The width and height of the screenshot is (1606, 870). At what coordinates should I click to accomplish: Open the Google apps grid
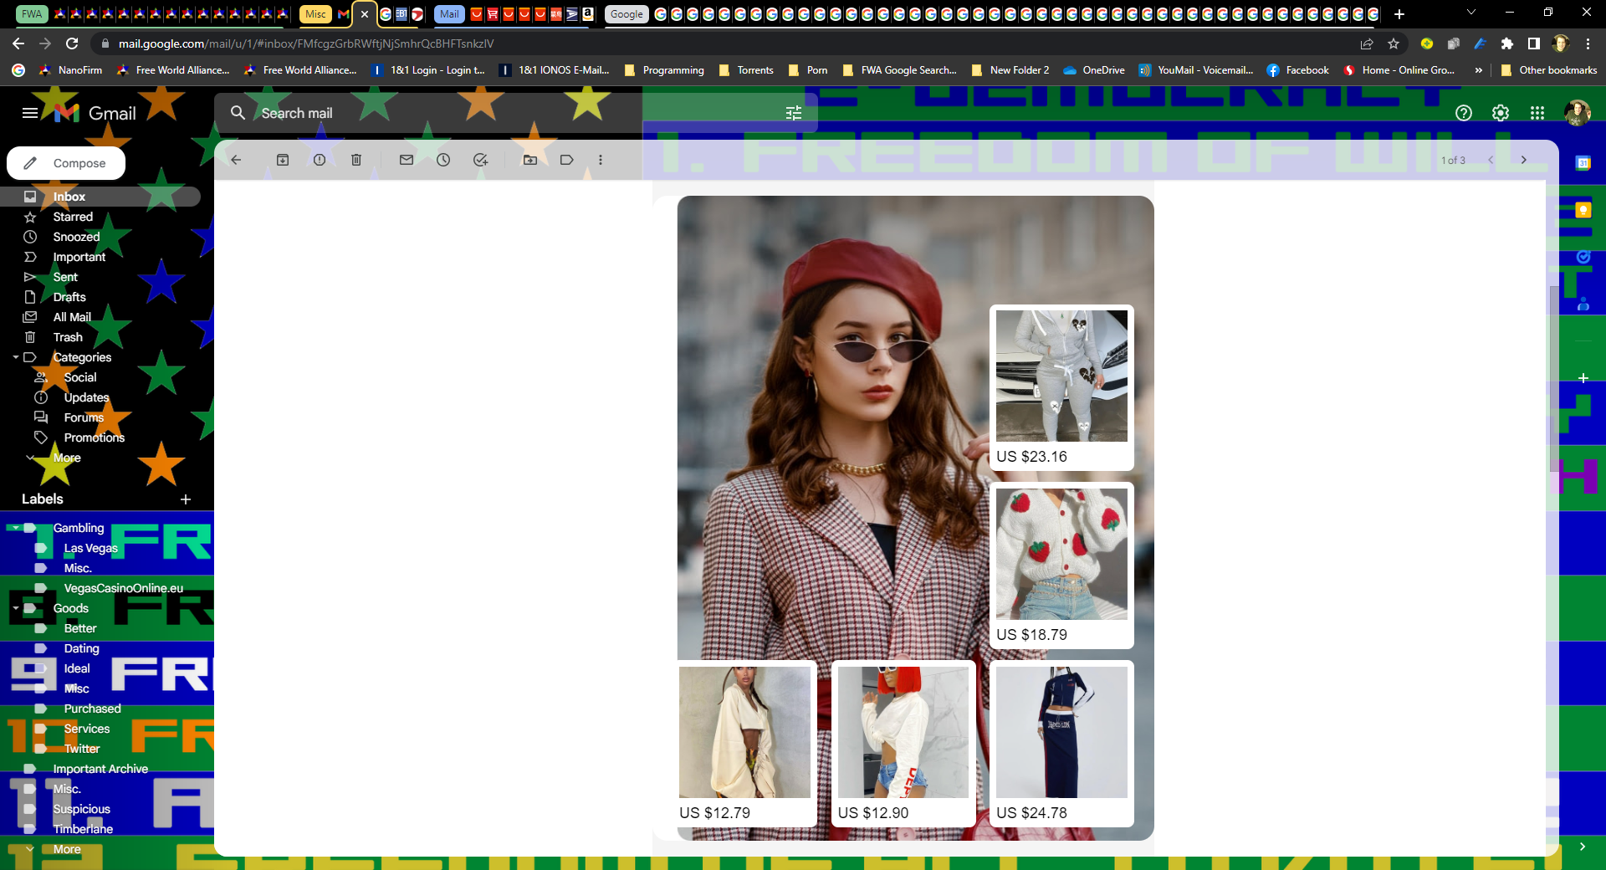(1537, 113)
